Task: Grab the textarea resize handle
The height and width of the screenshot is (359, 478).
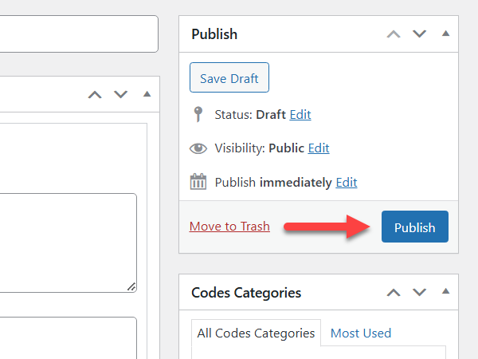Action: (x=131, y=287)
